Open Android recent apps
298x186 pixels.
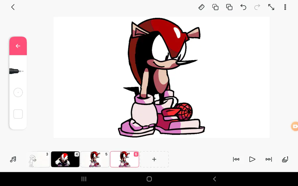84,179
